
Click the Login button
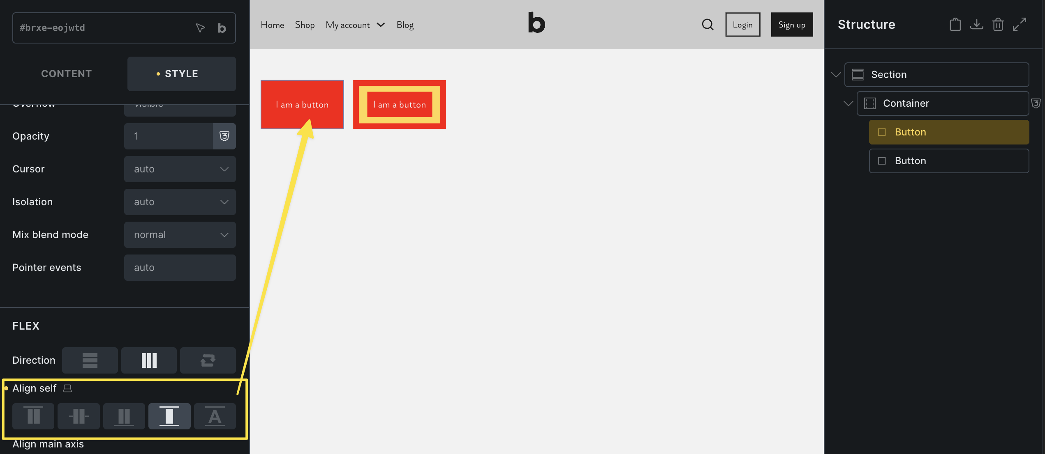(742, 25)
